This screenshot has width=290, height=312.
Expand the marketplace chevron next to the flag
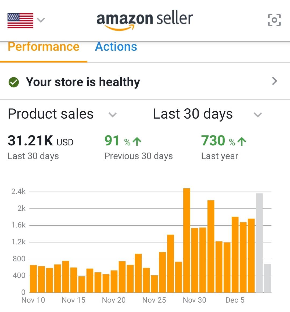41,20
